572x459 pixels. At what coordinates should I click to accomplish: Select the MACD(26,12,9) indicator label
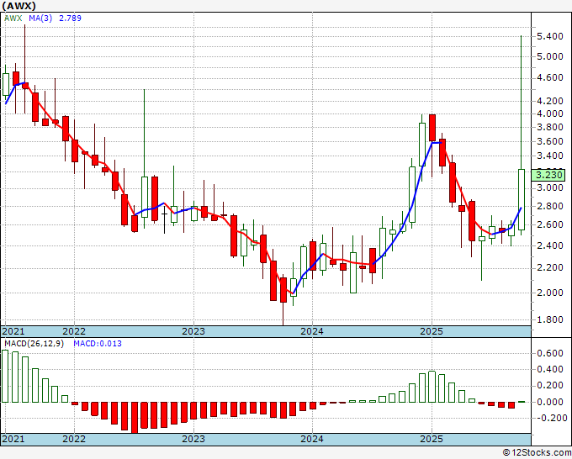[x=35, y=344]
